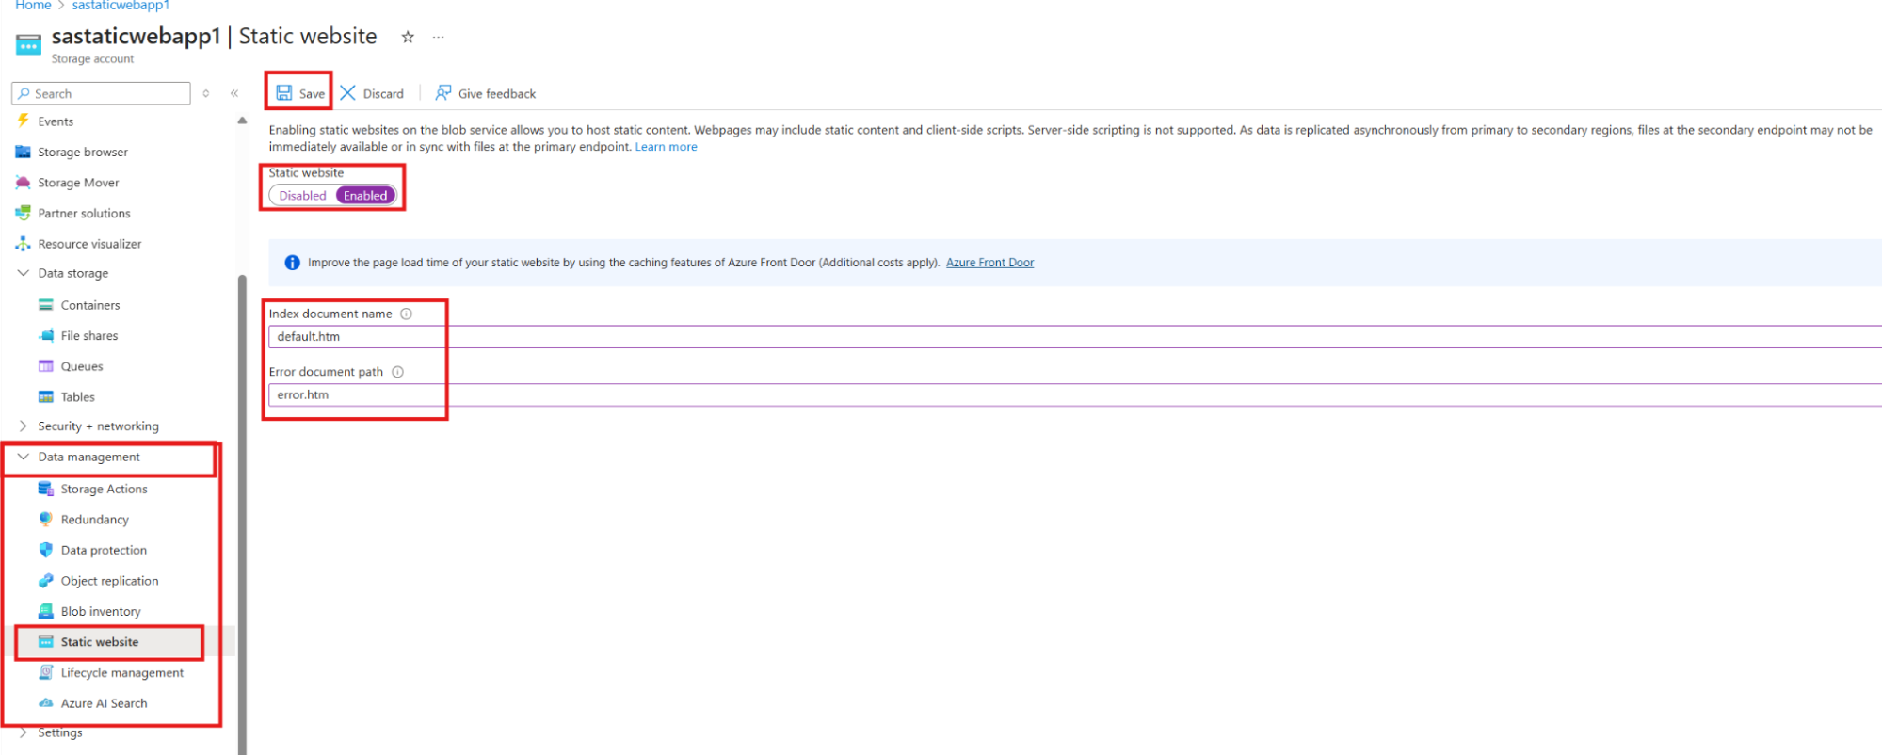Click the Resource visualizer icon
The width and height of the screenshot is (1882, 756).
24,244
